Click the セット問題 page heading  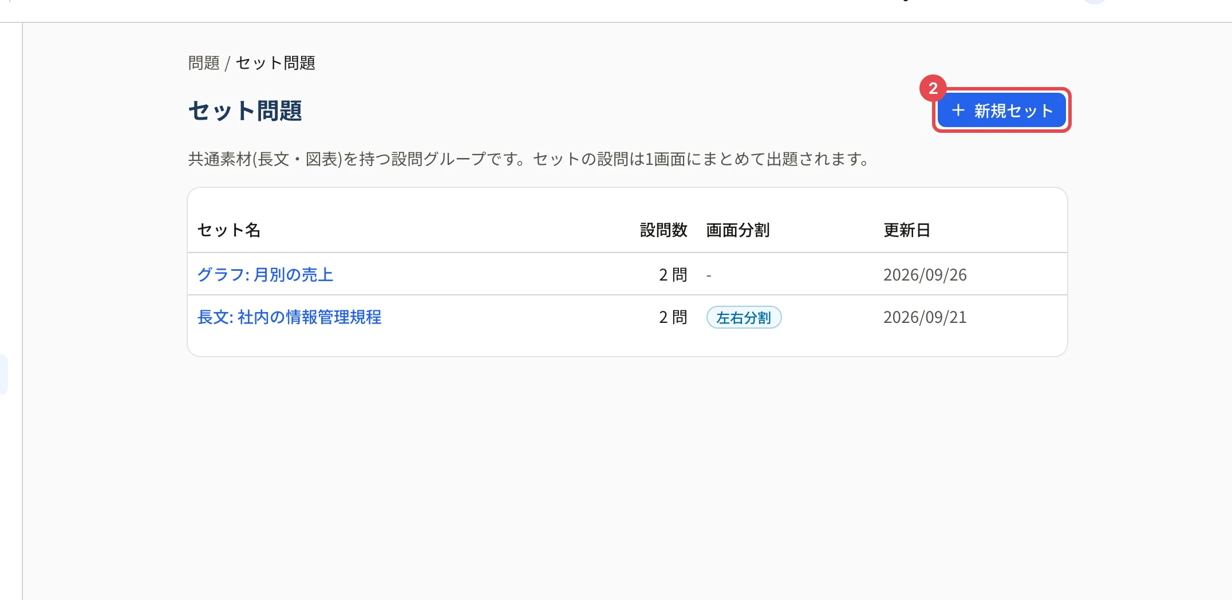tap(245, 111)
